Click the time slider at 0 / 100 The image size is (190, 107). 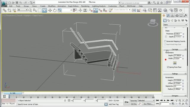coord(13,93)
